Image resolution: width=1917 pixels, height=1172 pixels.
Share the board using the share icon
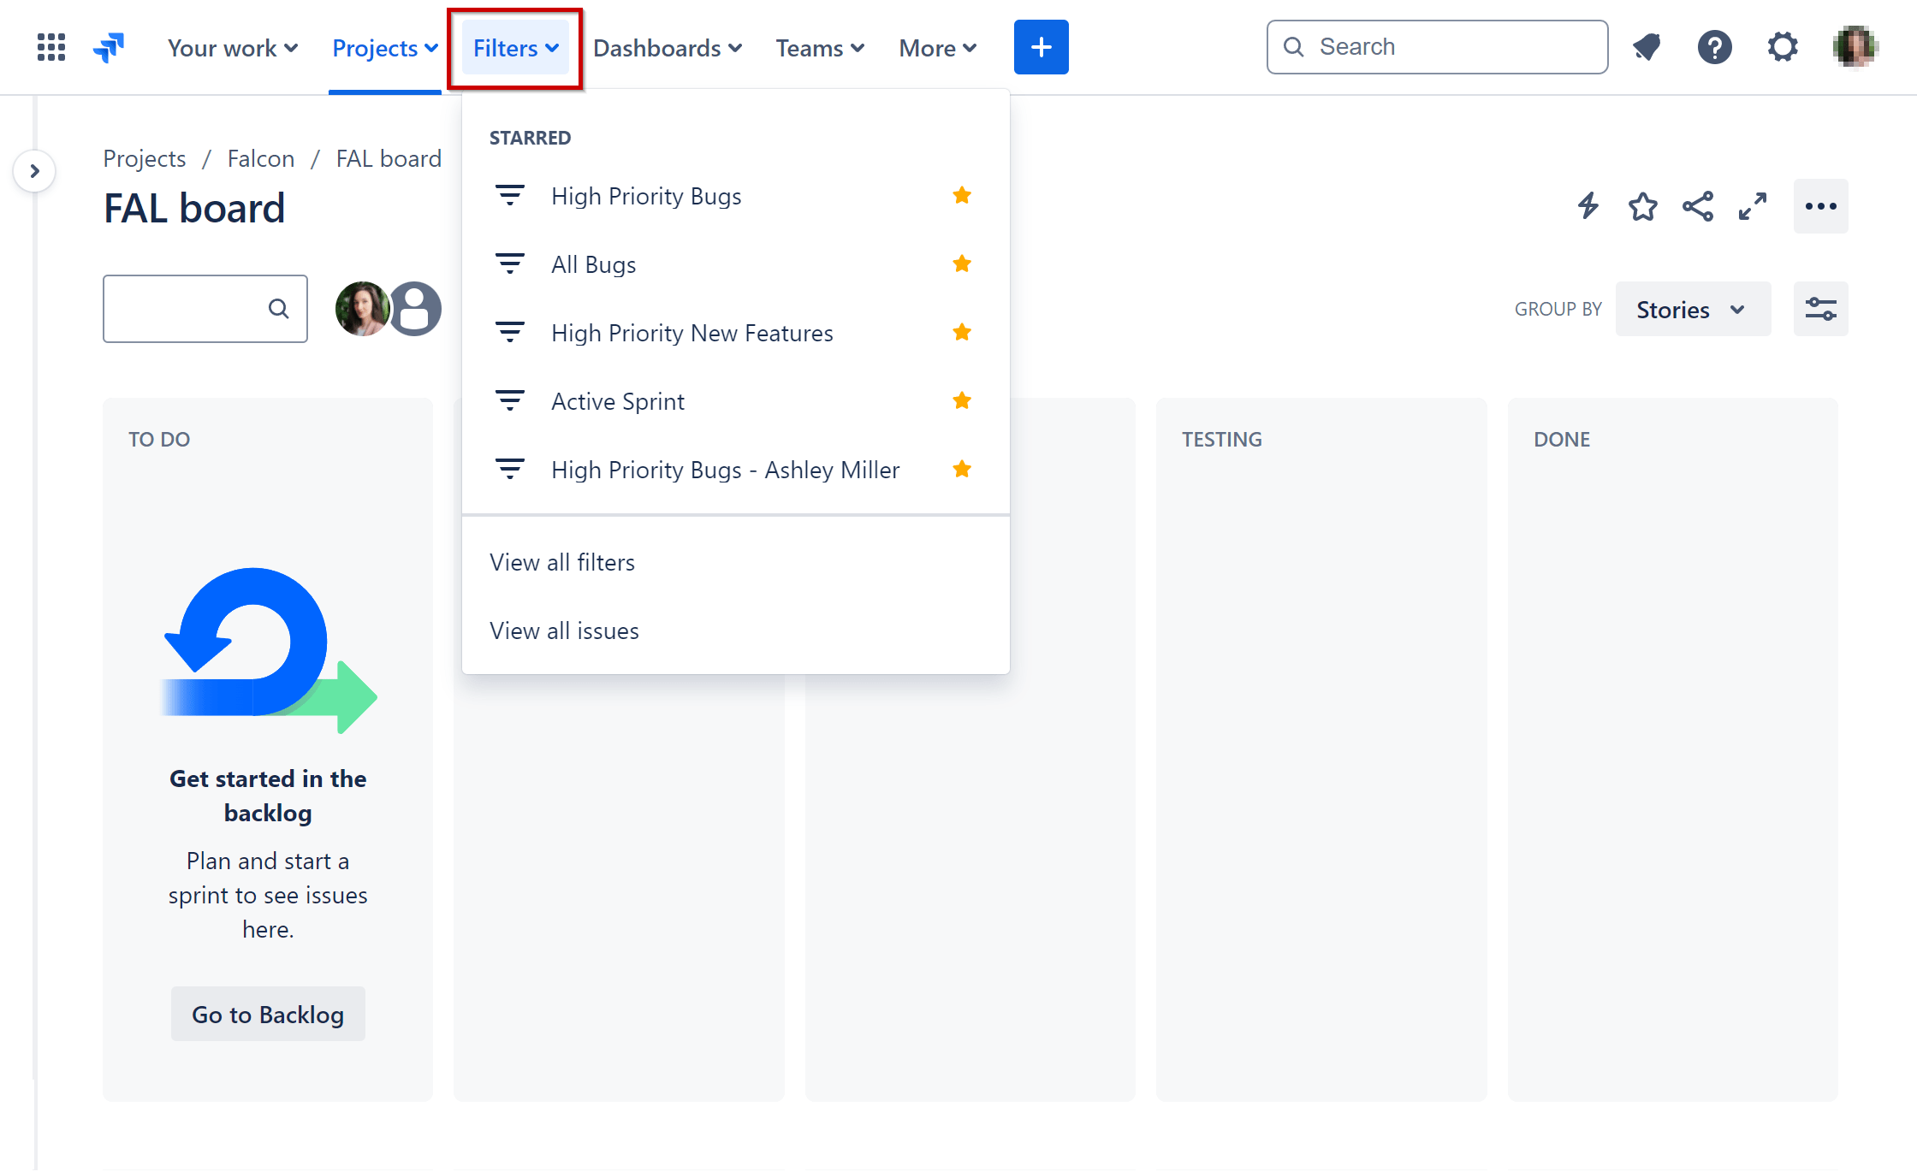click(x=1698, y=206)
